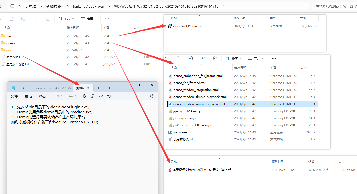The height and width of the screenshot is (194, 357).
Task: Click the insert link icon in Notepad
Action: pos(101,96)
